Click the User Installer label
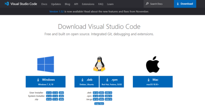The height and width of the screenshot is (106, 205). pos(36,92)
